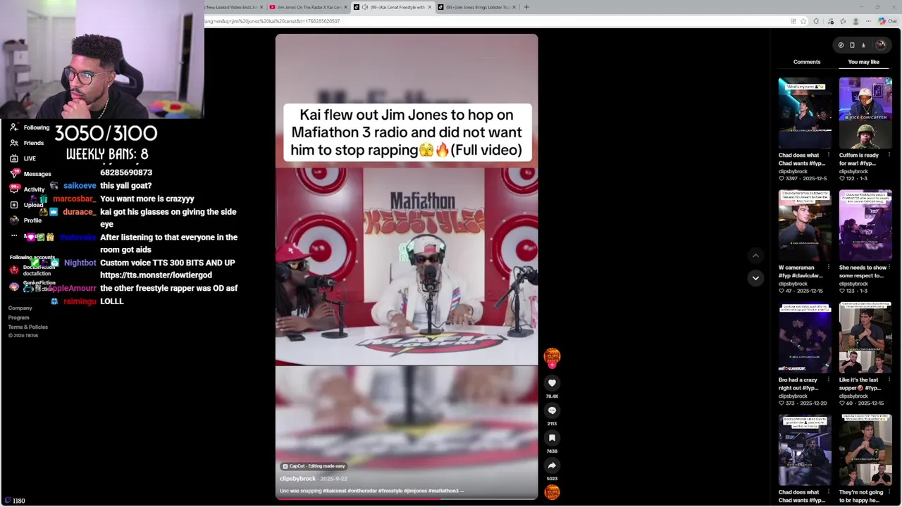The width and height of the screenshot is (902, 507).
Task: Open browser settings ellipsis menu
Action: tap(868, 21)
